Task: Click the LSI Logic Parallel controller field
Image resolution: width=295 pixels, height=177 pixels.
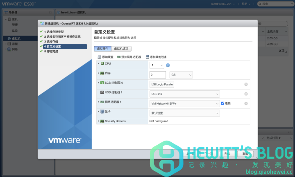Action: (162, 84)
